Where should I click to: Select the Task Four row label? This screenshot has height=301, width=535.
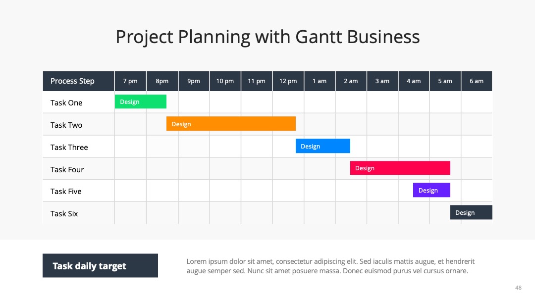coord(67,169)
